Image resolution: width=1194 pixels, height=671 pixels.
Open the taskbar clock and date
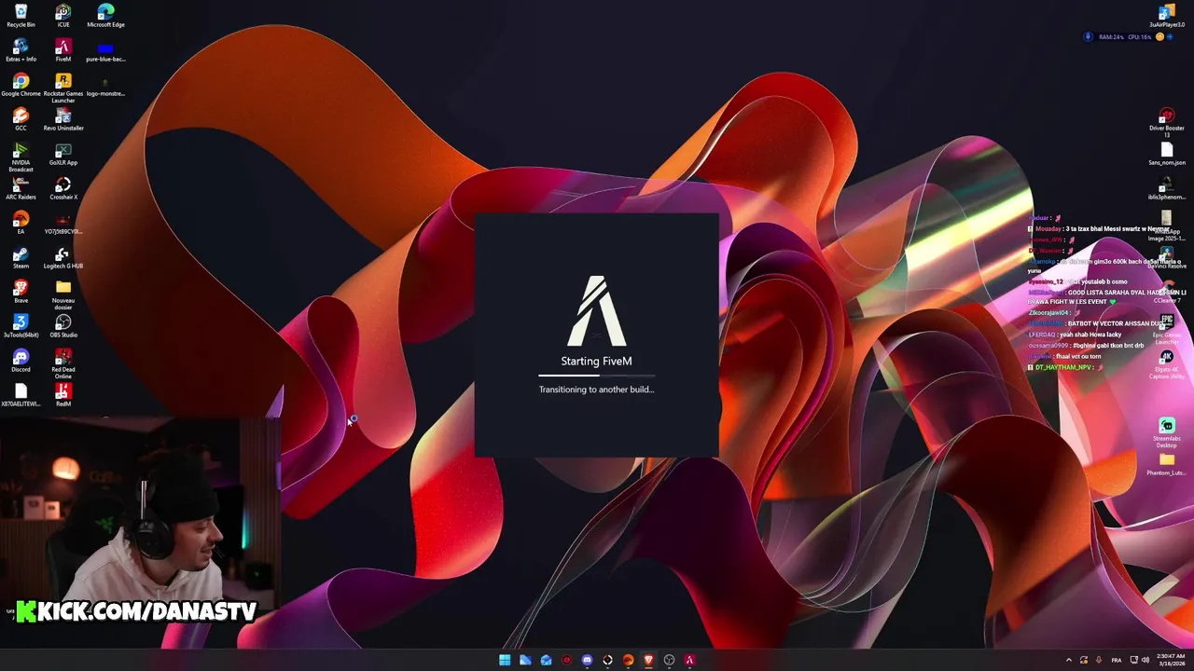click(x=1170, y=660)
